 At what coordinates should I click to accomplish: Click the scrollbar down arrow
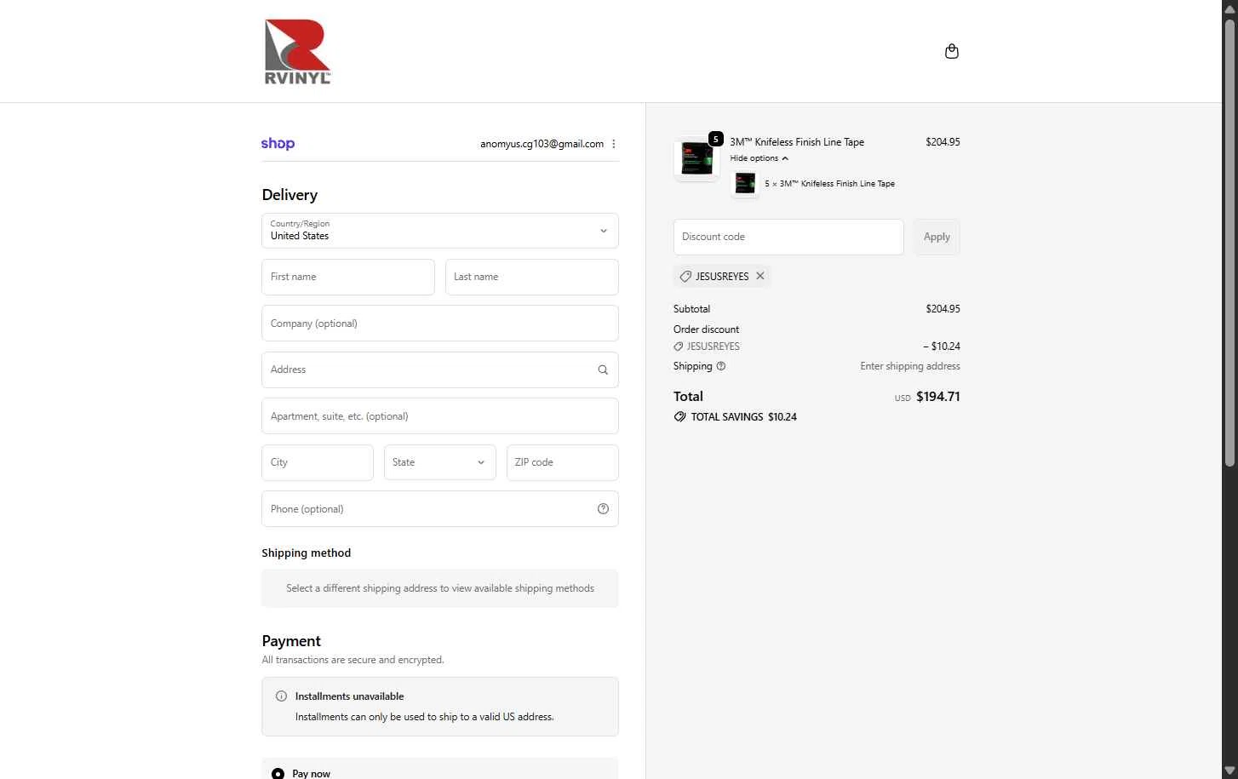coord(1229,770)
